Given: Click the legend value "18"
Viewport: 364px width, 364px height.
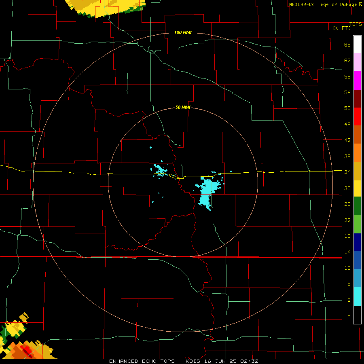Looking at the screenshot, I should tap(347, 236).
